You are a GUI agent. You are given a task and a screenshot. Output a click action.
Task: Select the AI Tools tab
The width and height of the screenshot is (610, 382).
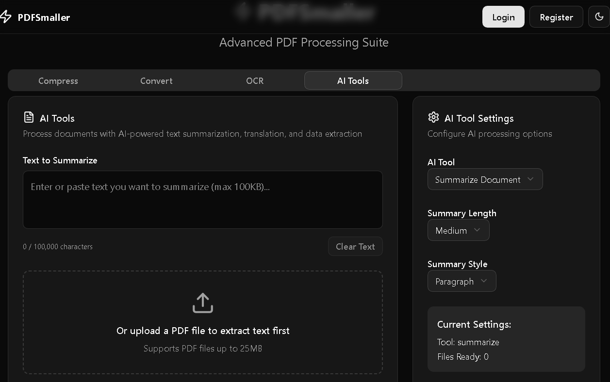(353, 80)
